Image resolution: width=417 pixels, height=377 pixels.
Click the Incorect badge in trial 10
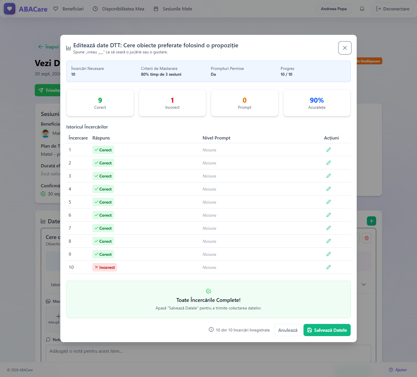click(x=105, y=267)
